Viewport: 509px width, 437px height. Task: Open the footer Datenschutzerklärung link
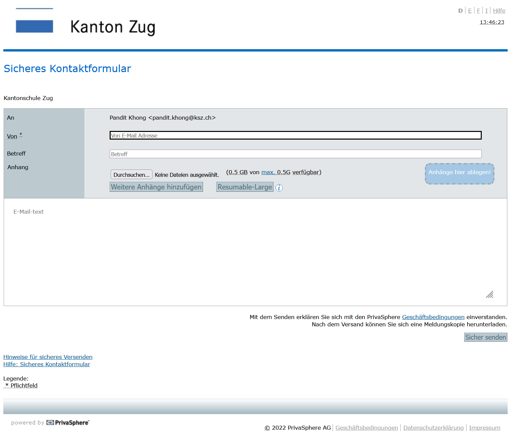433,428
